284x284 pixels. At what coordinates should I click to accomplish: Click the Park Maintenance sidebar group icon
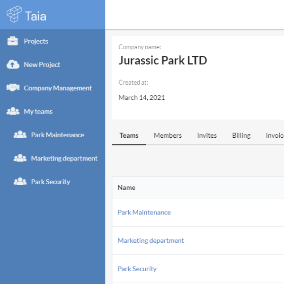coord(20,134)
